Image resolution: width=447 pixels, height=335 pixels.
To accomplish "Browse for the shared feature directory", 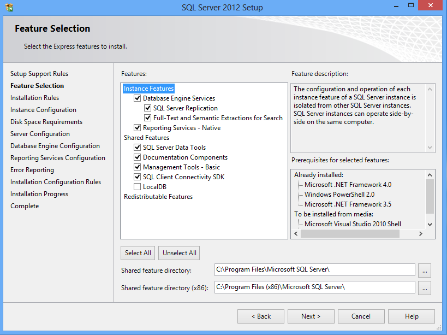I will [426, 270].
